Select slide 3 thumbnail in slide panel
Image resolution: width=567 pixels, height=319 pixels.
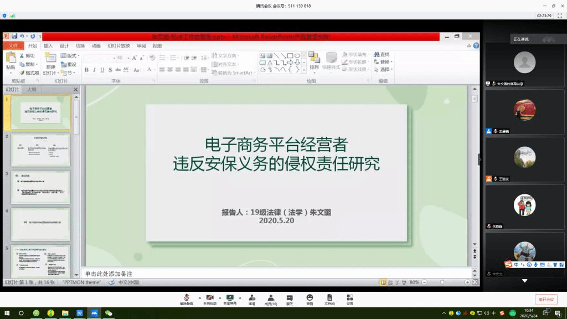coord(41,187)
